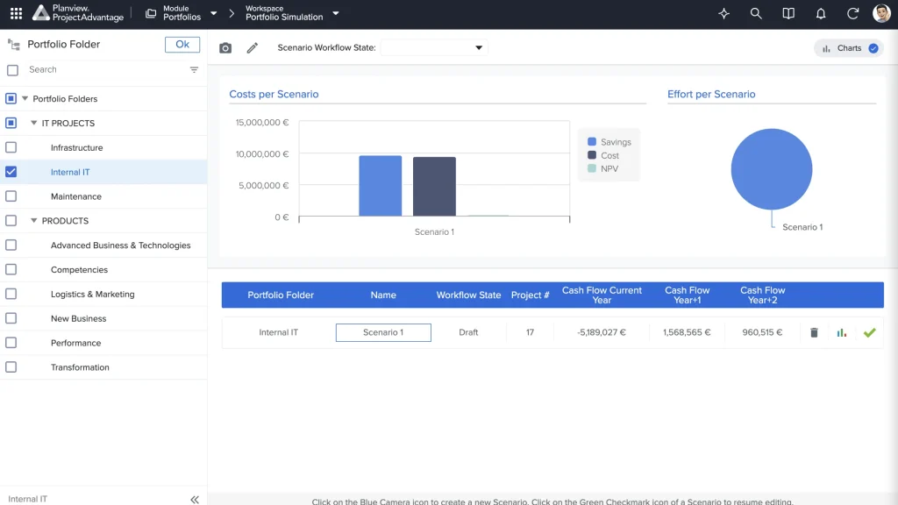
Task: Click the refresh icon in top bar
Action: 852,14
